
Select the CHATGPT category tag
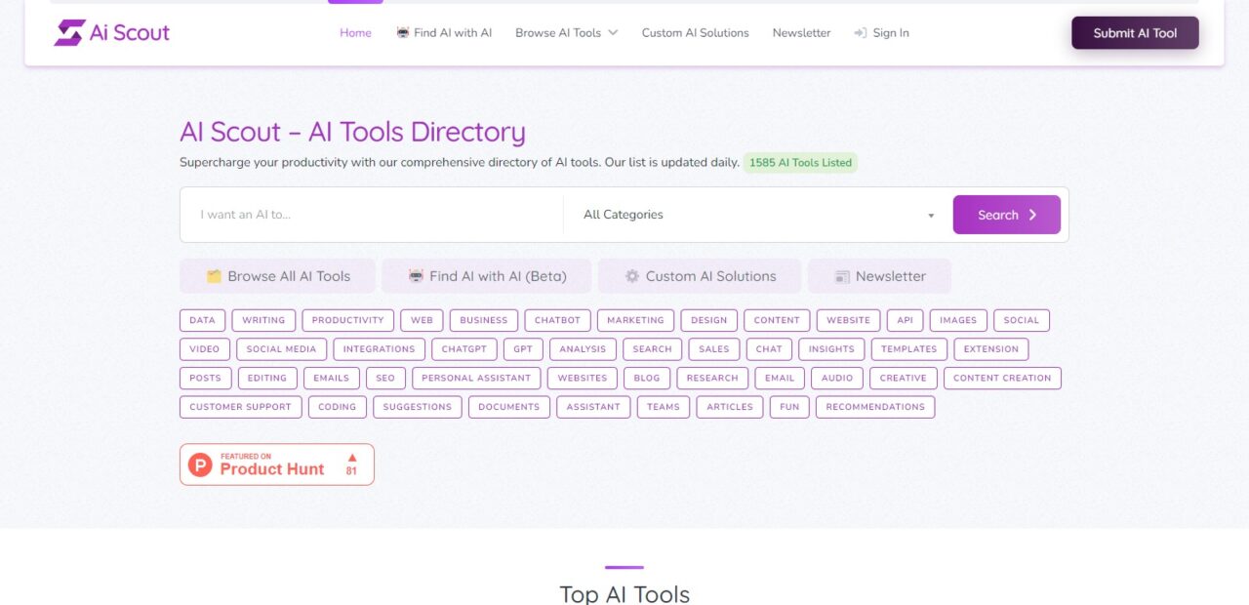tap(464, 349)
